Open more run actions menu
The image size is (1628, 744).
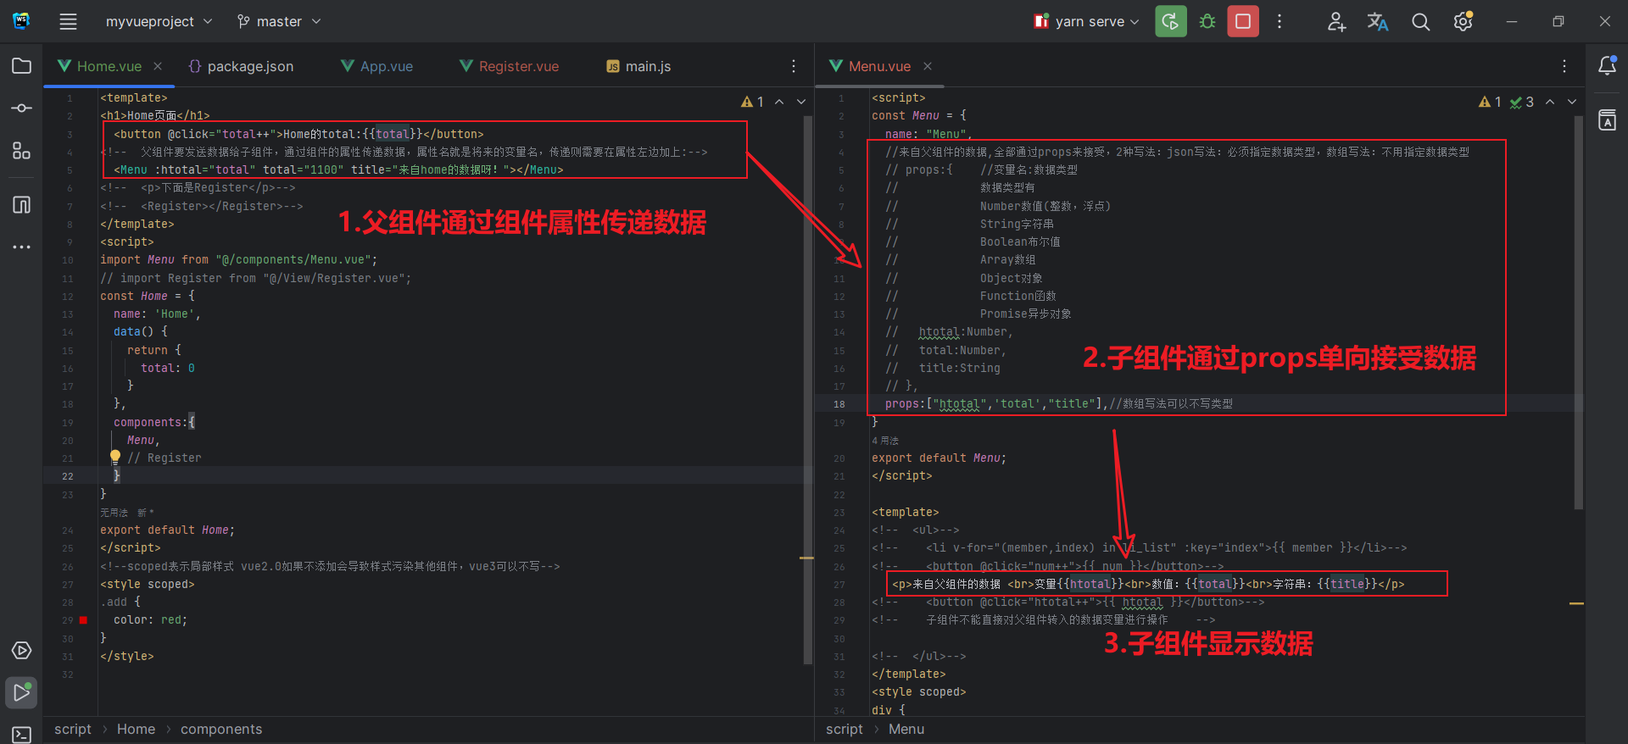[1280, 22]
